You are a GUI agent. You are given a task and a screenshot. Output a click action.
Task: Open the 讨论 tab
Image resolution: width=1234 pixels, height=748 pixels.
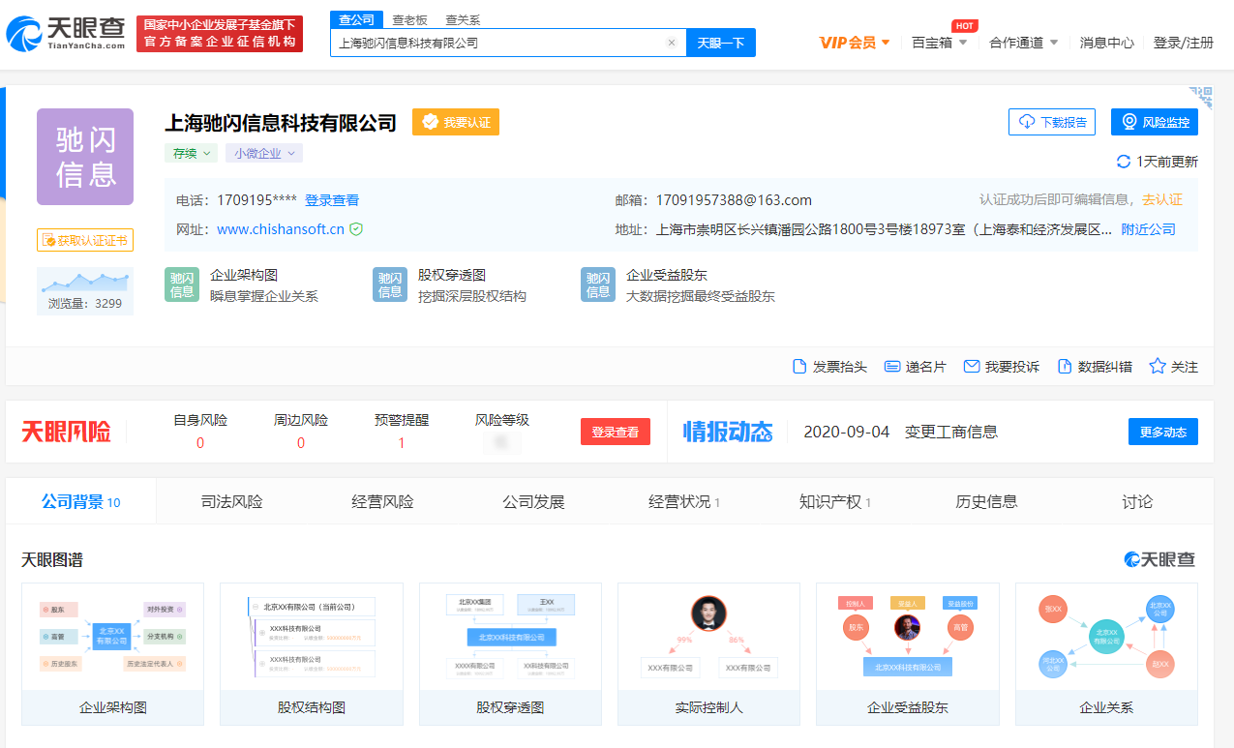click(1137, 501)
